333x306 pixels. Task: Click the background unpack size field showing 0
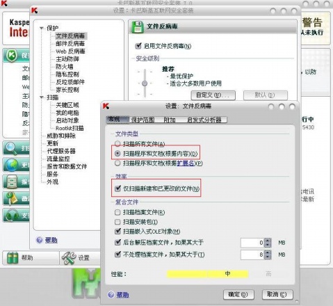point(252,243)
